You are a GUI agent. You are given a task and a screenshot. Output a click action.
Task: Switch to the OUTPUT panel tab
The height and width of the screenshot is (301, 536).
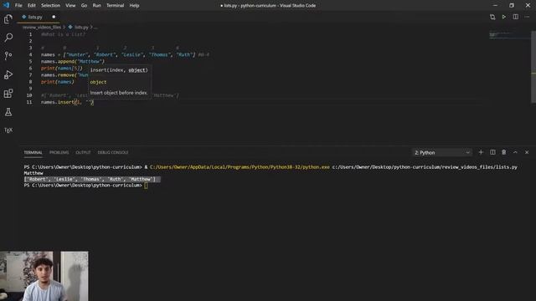[x=83, y=152]
